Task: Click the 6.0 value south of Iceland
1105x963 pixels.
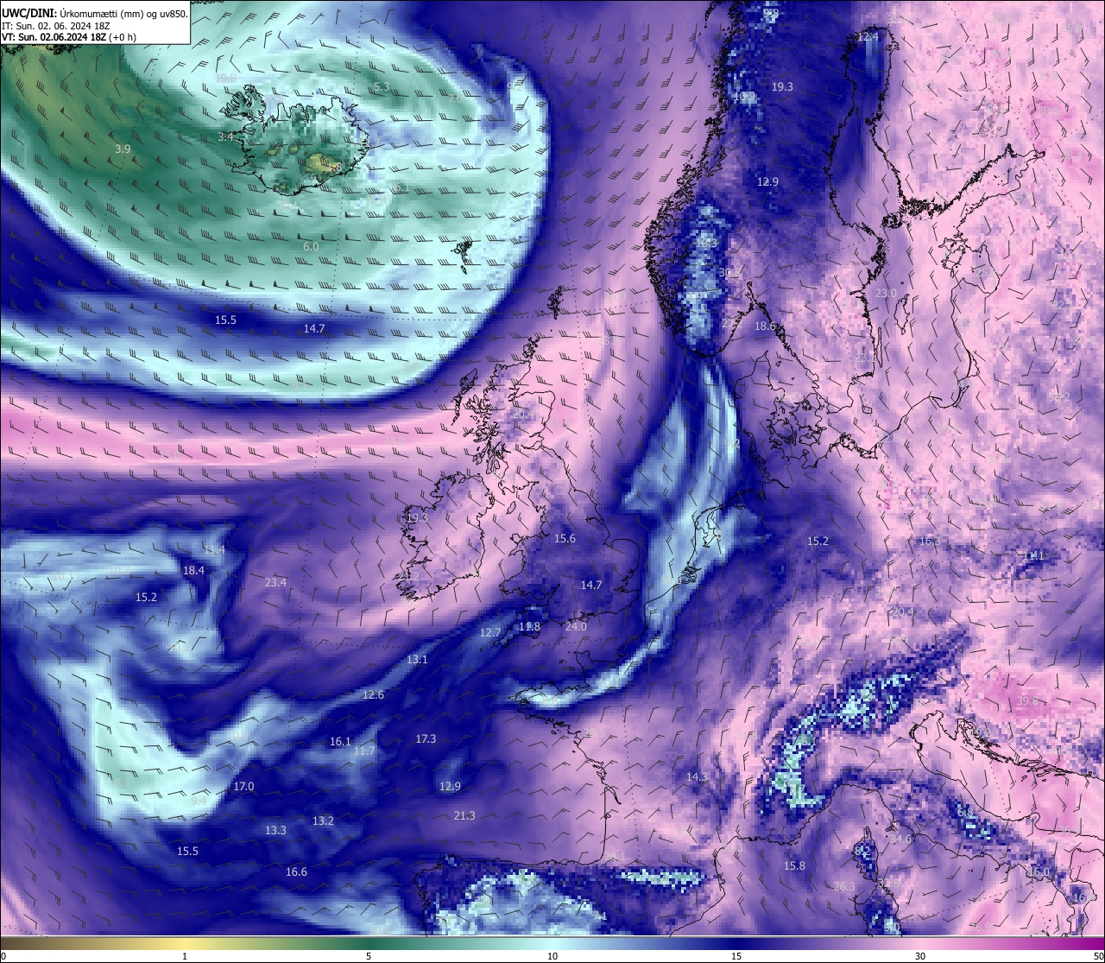Action: click(311, 247)
